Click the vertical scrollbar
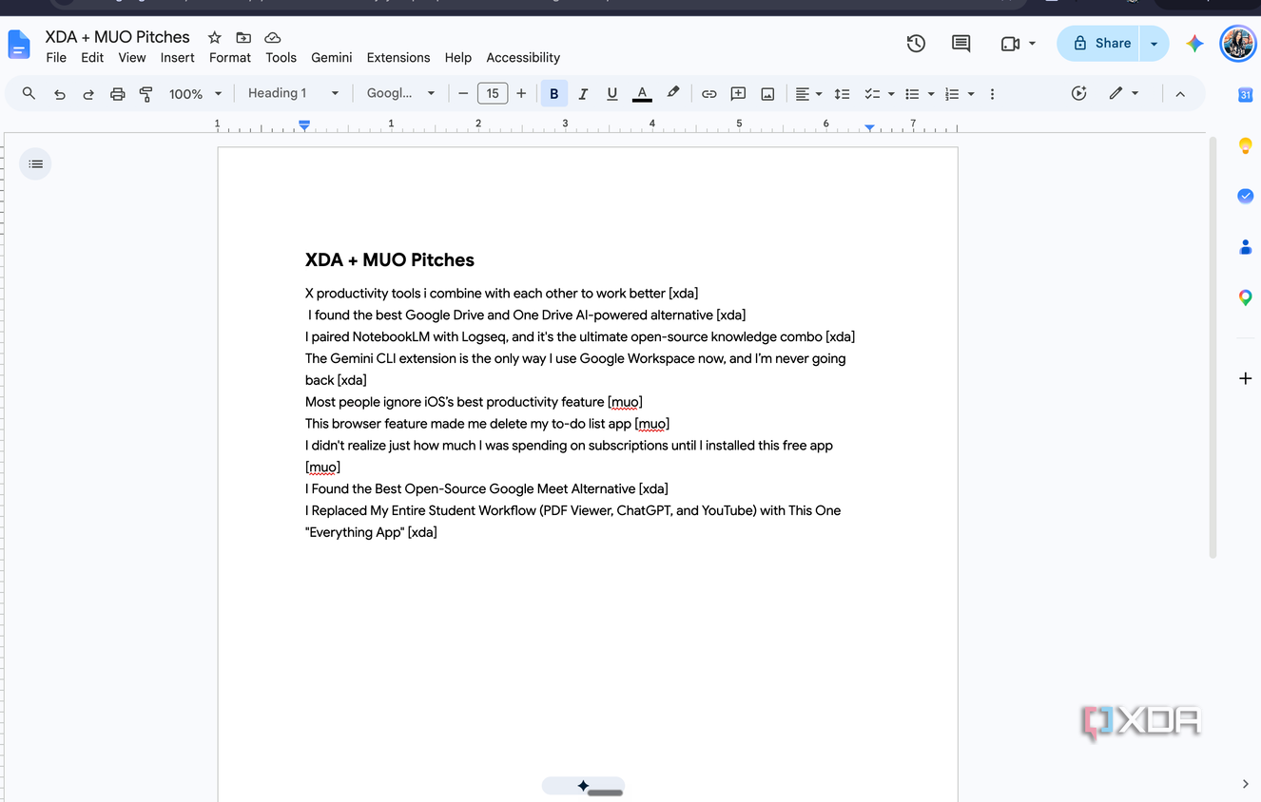Image resolution: width=1261 pixels, height=802 pixels. pos(1212,348)
